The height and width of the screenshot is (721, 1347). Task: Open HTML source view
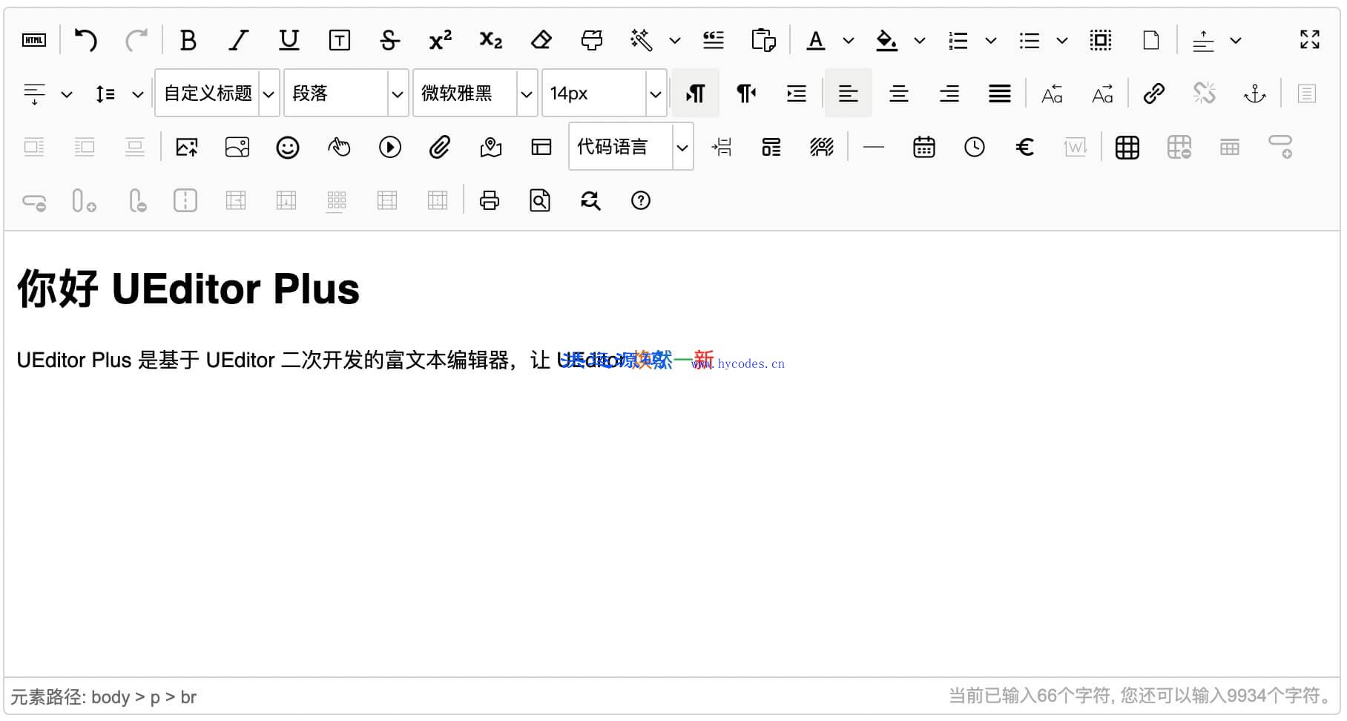point(34,40)
